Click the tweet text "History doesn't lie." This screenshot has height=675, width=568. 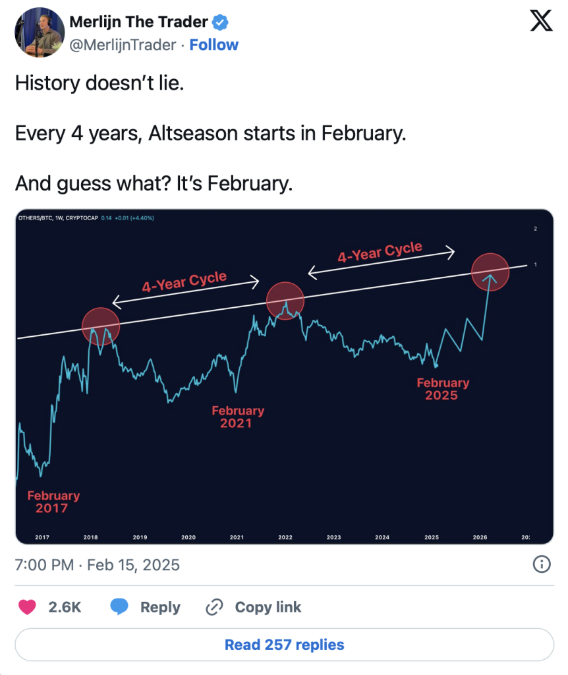coord(99,84)
